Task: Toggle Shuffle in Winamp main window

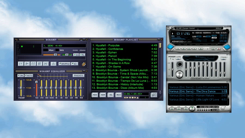Action: 64,64
